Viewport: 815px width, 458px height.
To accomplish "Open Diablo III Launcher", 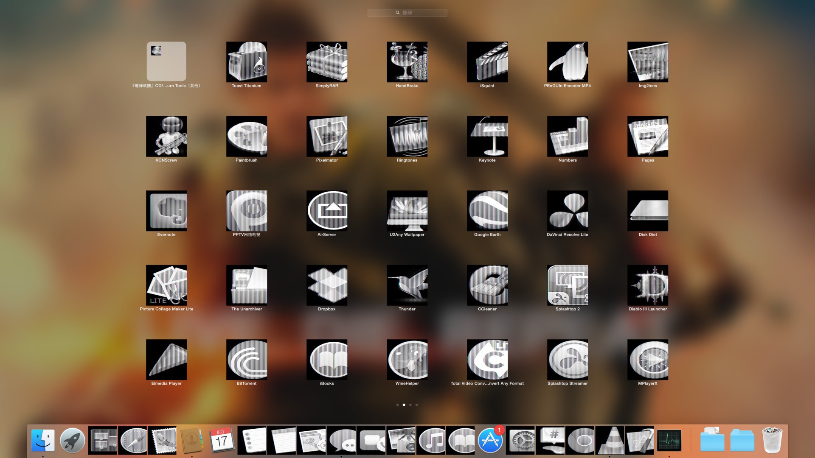I will pyautogui.click(x=648, y=285).
